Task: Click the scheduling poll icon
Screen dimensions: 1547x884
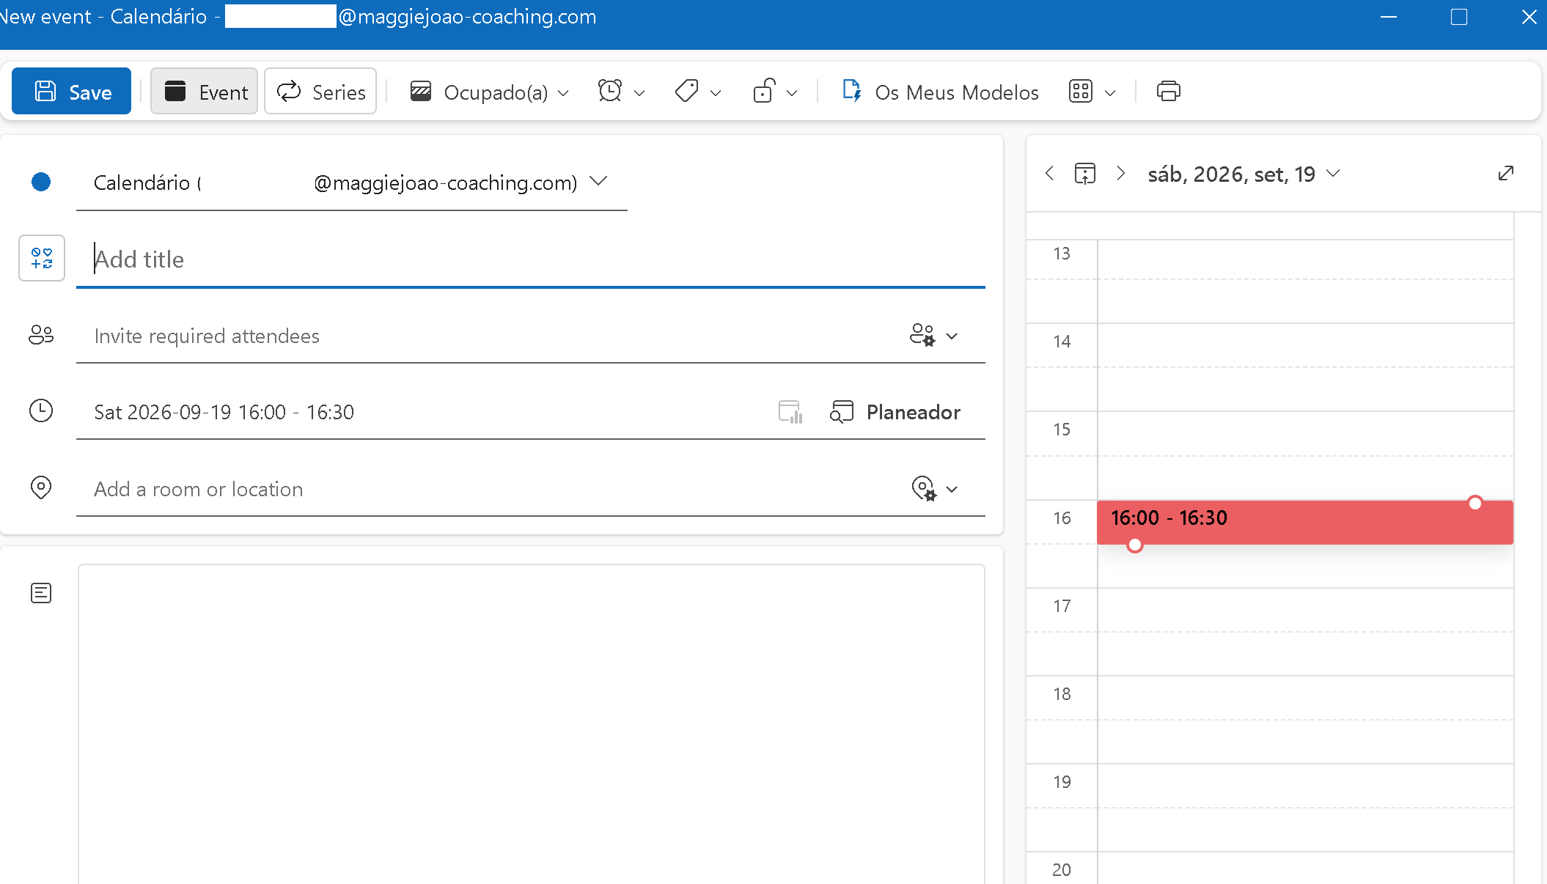Action: point(790,412)
